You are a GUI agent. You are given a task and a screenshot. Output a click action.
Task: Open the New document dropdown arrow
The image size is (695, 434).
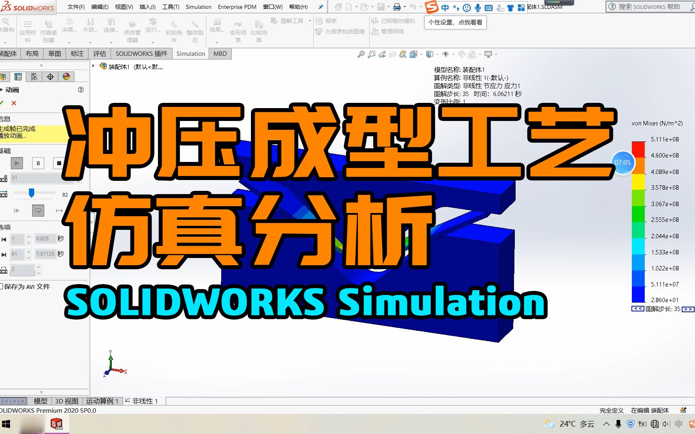coord(356,7)
